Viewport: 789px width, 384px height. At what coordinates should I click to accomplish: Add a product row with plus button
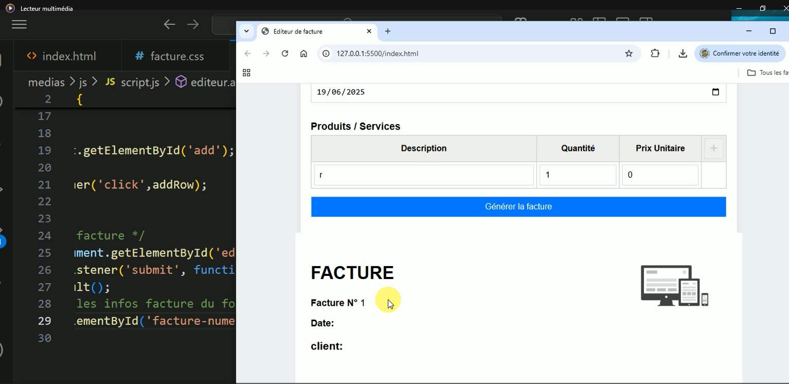[713, 148]
